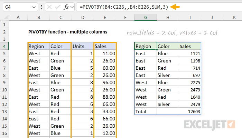Image resolution: width=242 pixels, height=138 pixels.
Task: Select column K header
Action: coord(233,17)
